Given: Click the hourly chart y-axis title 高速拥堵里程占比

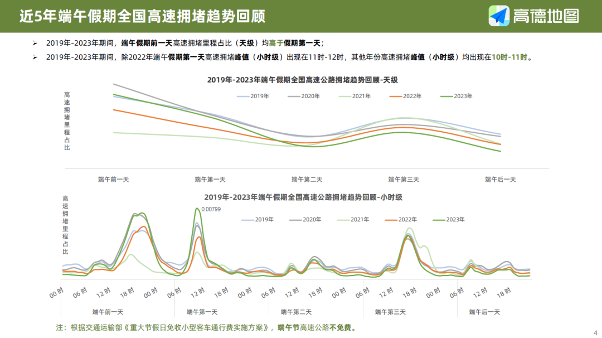Looking at the screenshot, I should click(x=65, y=225).
